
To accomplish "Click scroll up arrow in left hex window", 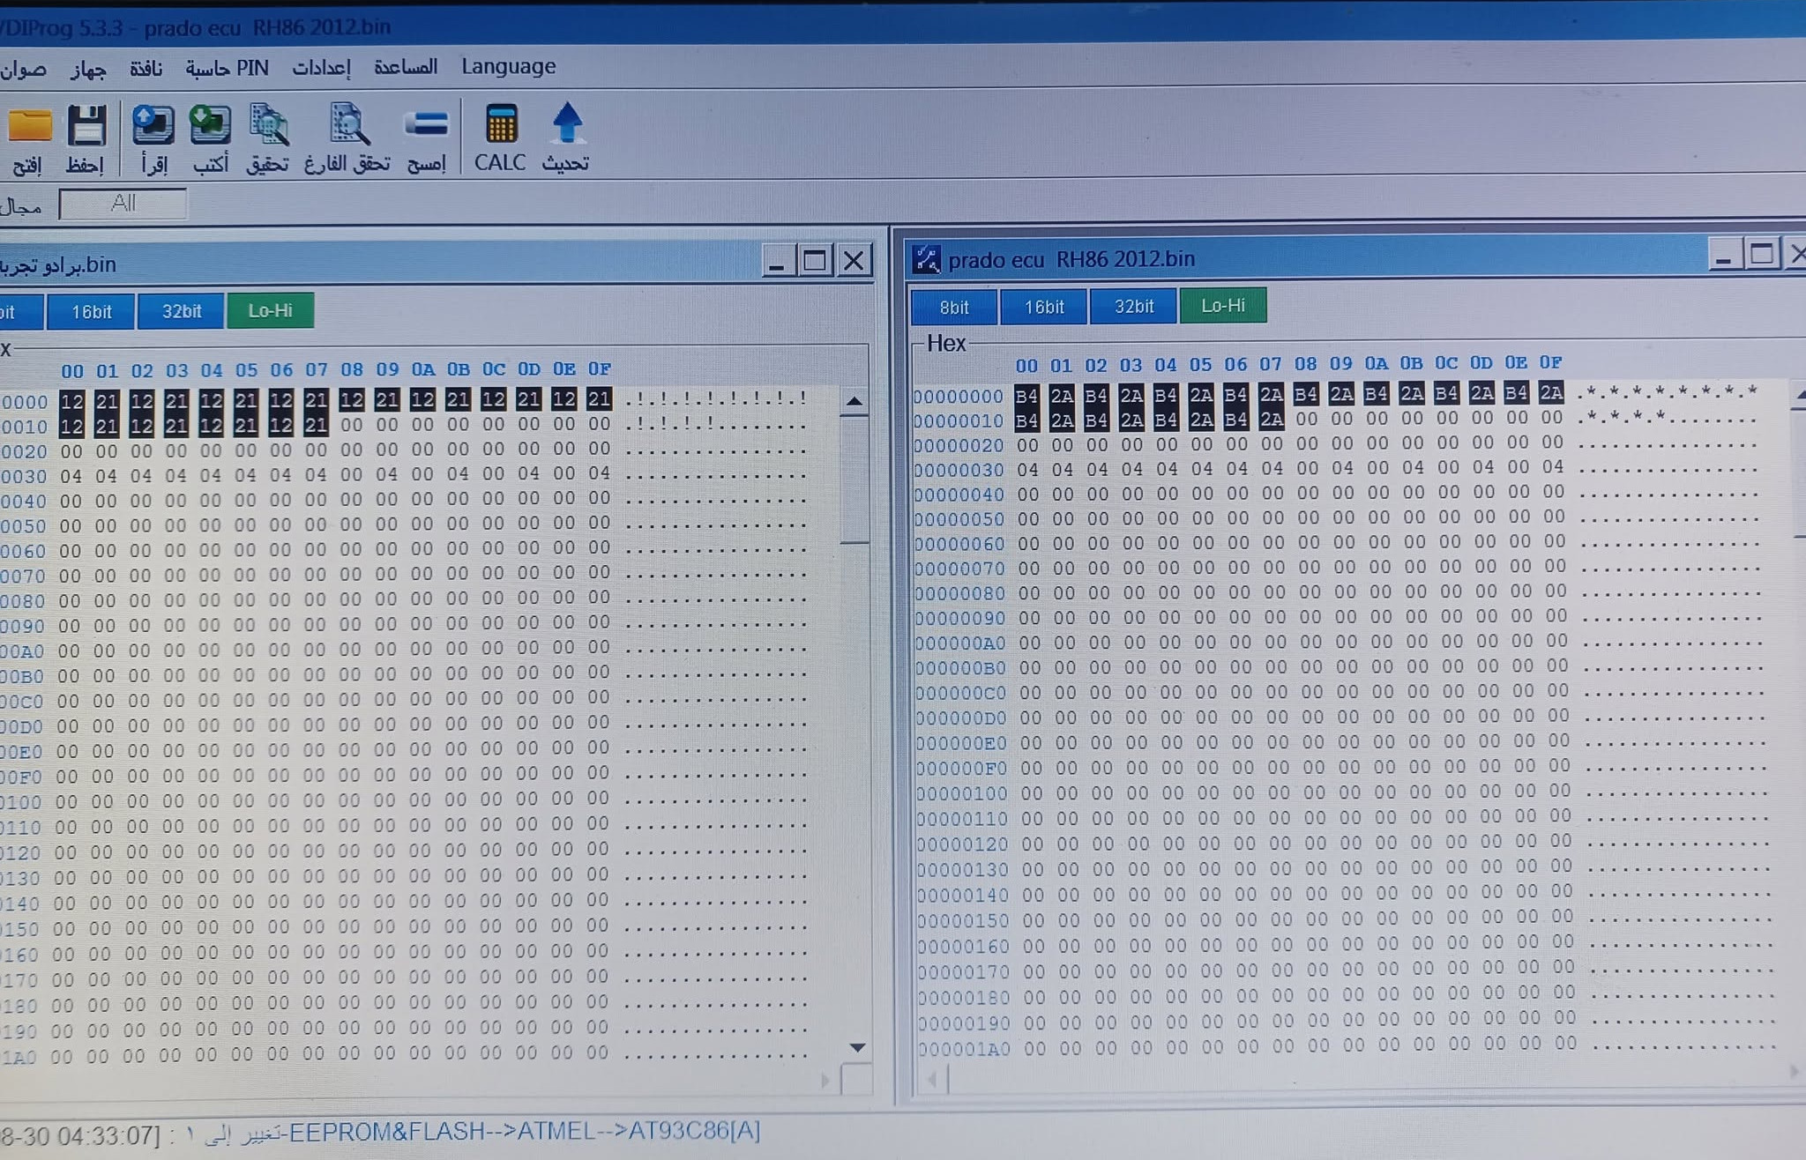I will (854, 402).
